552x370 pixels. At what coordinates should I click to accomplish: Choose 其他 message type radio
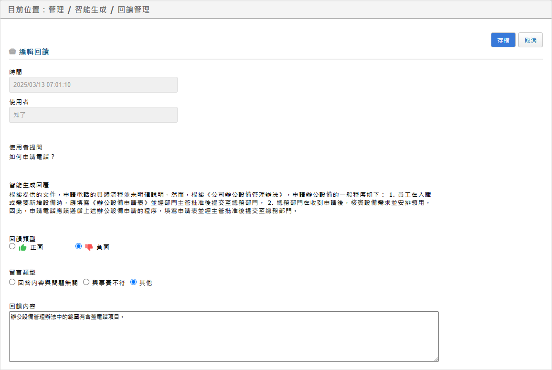[x=133, y=282]
